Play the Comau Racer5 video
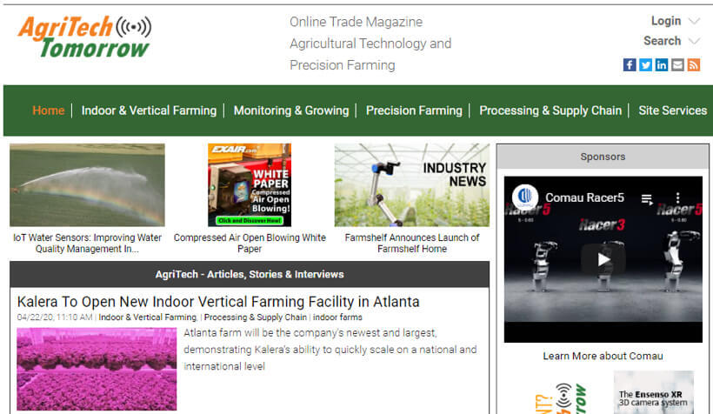 click(x=603, y=259)
